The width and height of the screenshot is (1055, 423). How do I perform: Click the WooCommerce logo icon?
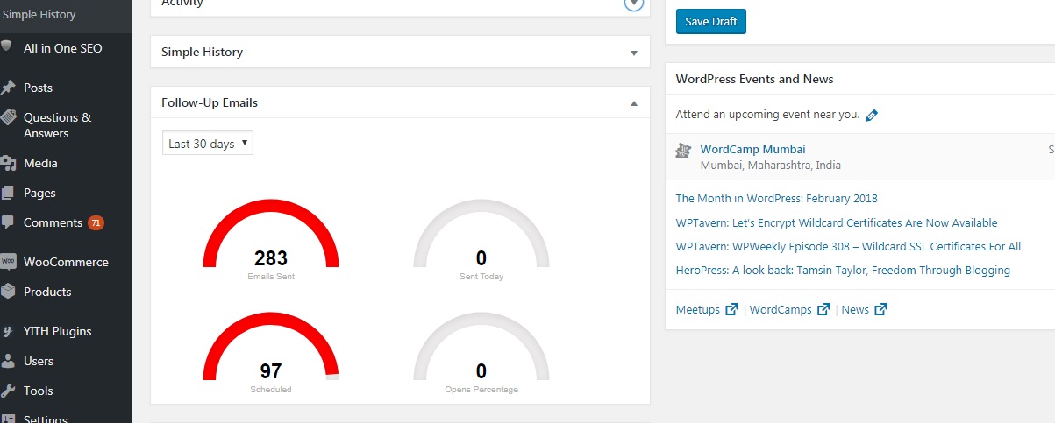[x=7, y=262]
